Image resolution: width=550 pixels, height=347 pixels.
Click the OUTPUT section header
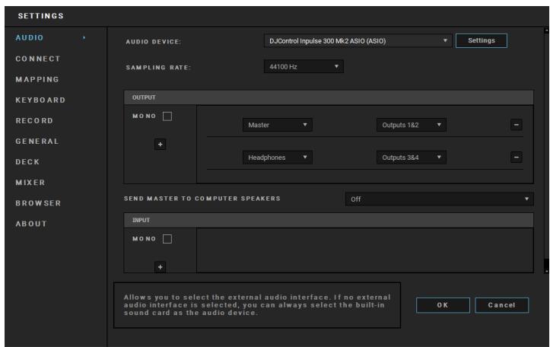tap(329, 97)
